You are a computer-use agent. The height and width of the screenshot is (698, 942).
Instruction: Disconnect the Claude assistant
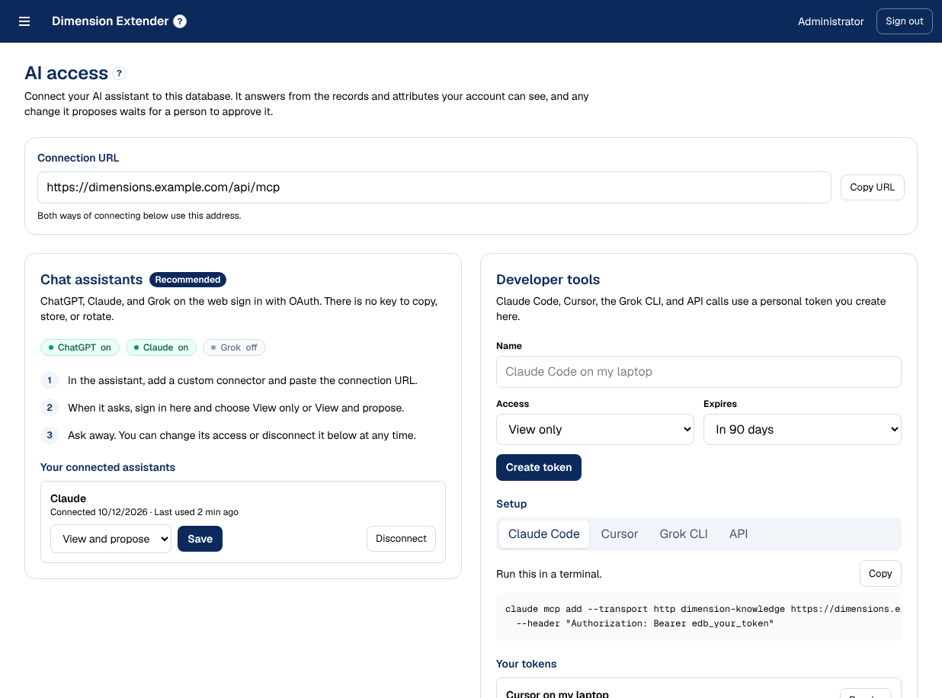[x=401, y=539]
